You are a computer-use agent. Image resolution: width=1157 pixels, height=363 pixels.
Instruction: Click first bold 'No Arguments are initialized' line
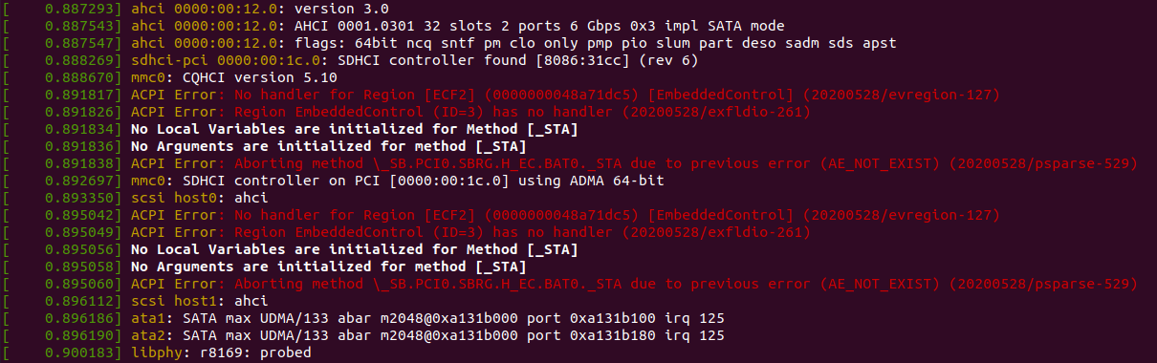pyautogui.click(x=328, y=147)
